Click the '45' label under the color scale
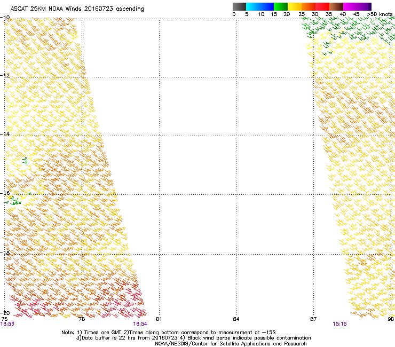395x347 pixels. pos(356,14)
